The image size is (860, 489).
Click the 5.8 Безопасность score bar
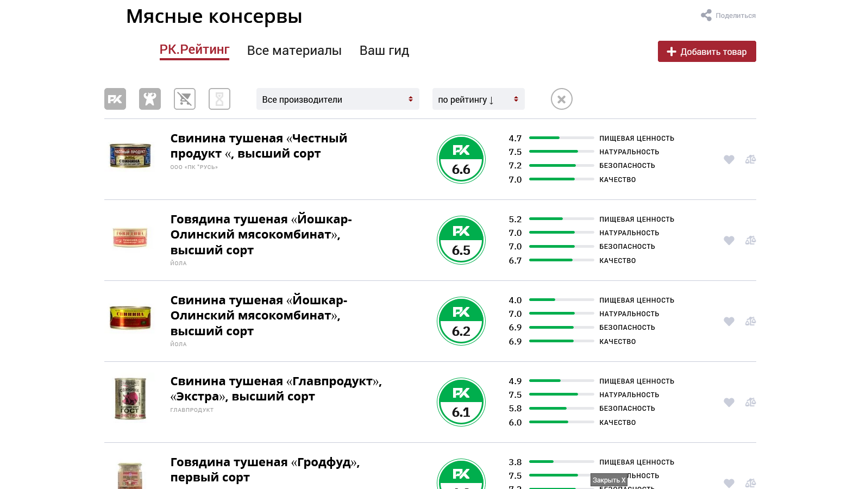(562, 409)
